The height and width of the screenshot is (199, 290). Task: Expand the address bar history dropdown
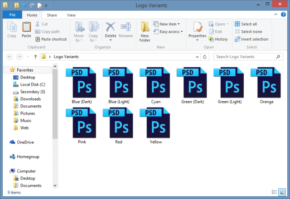pos(197,57)
